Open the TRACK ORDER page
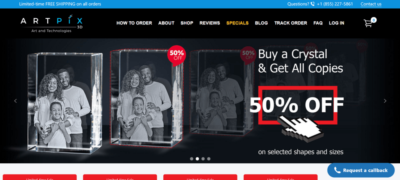The height and width of the screenshot is (180, 400). coord(291,23)
